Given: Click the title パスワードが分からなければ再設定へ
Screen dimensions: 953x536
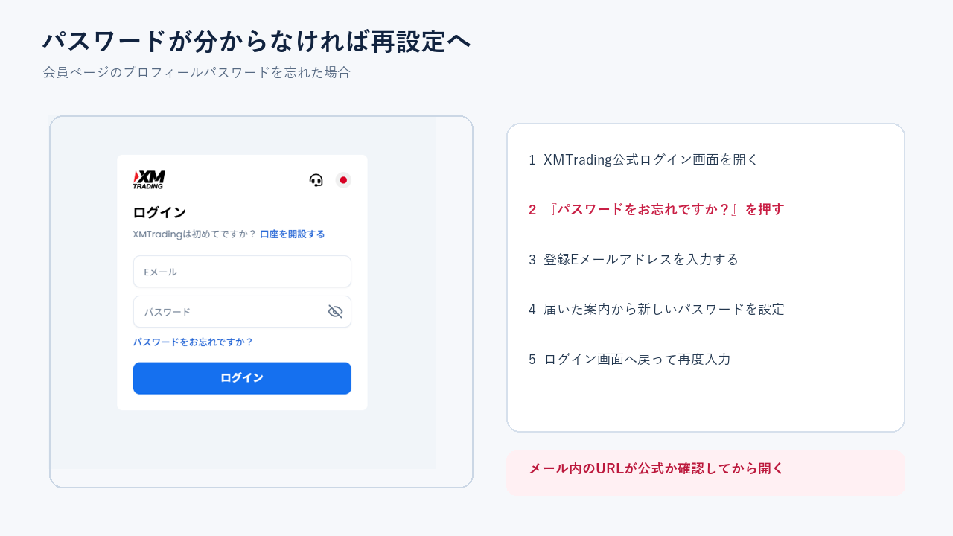Looking at the screenshot, I should click(257, 41).
